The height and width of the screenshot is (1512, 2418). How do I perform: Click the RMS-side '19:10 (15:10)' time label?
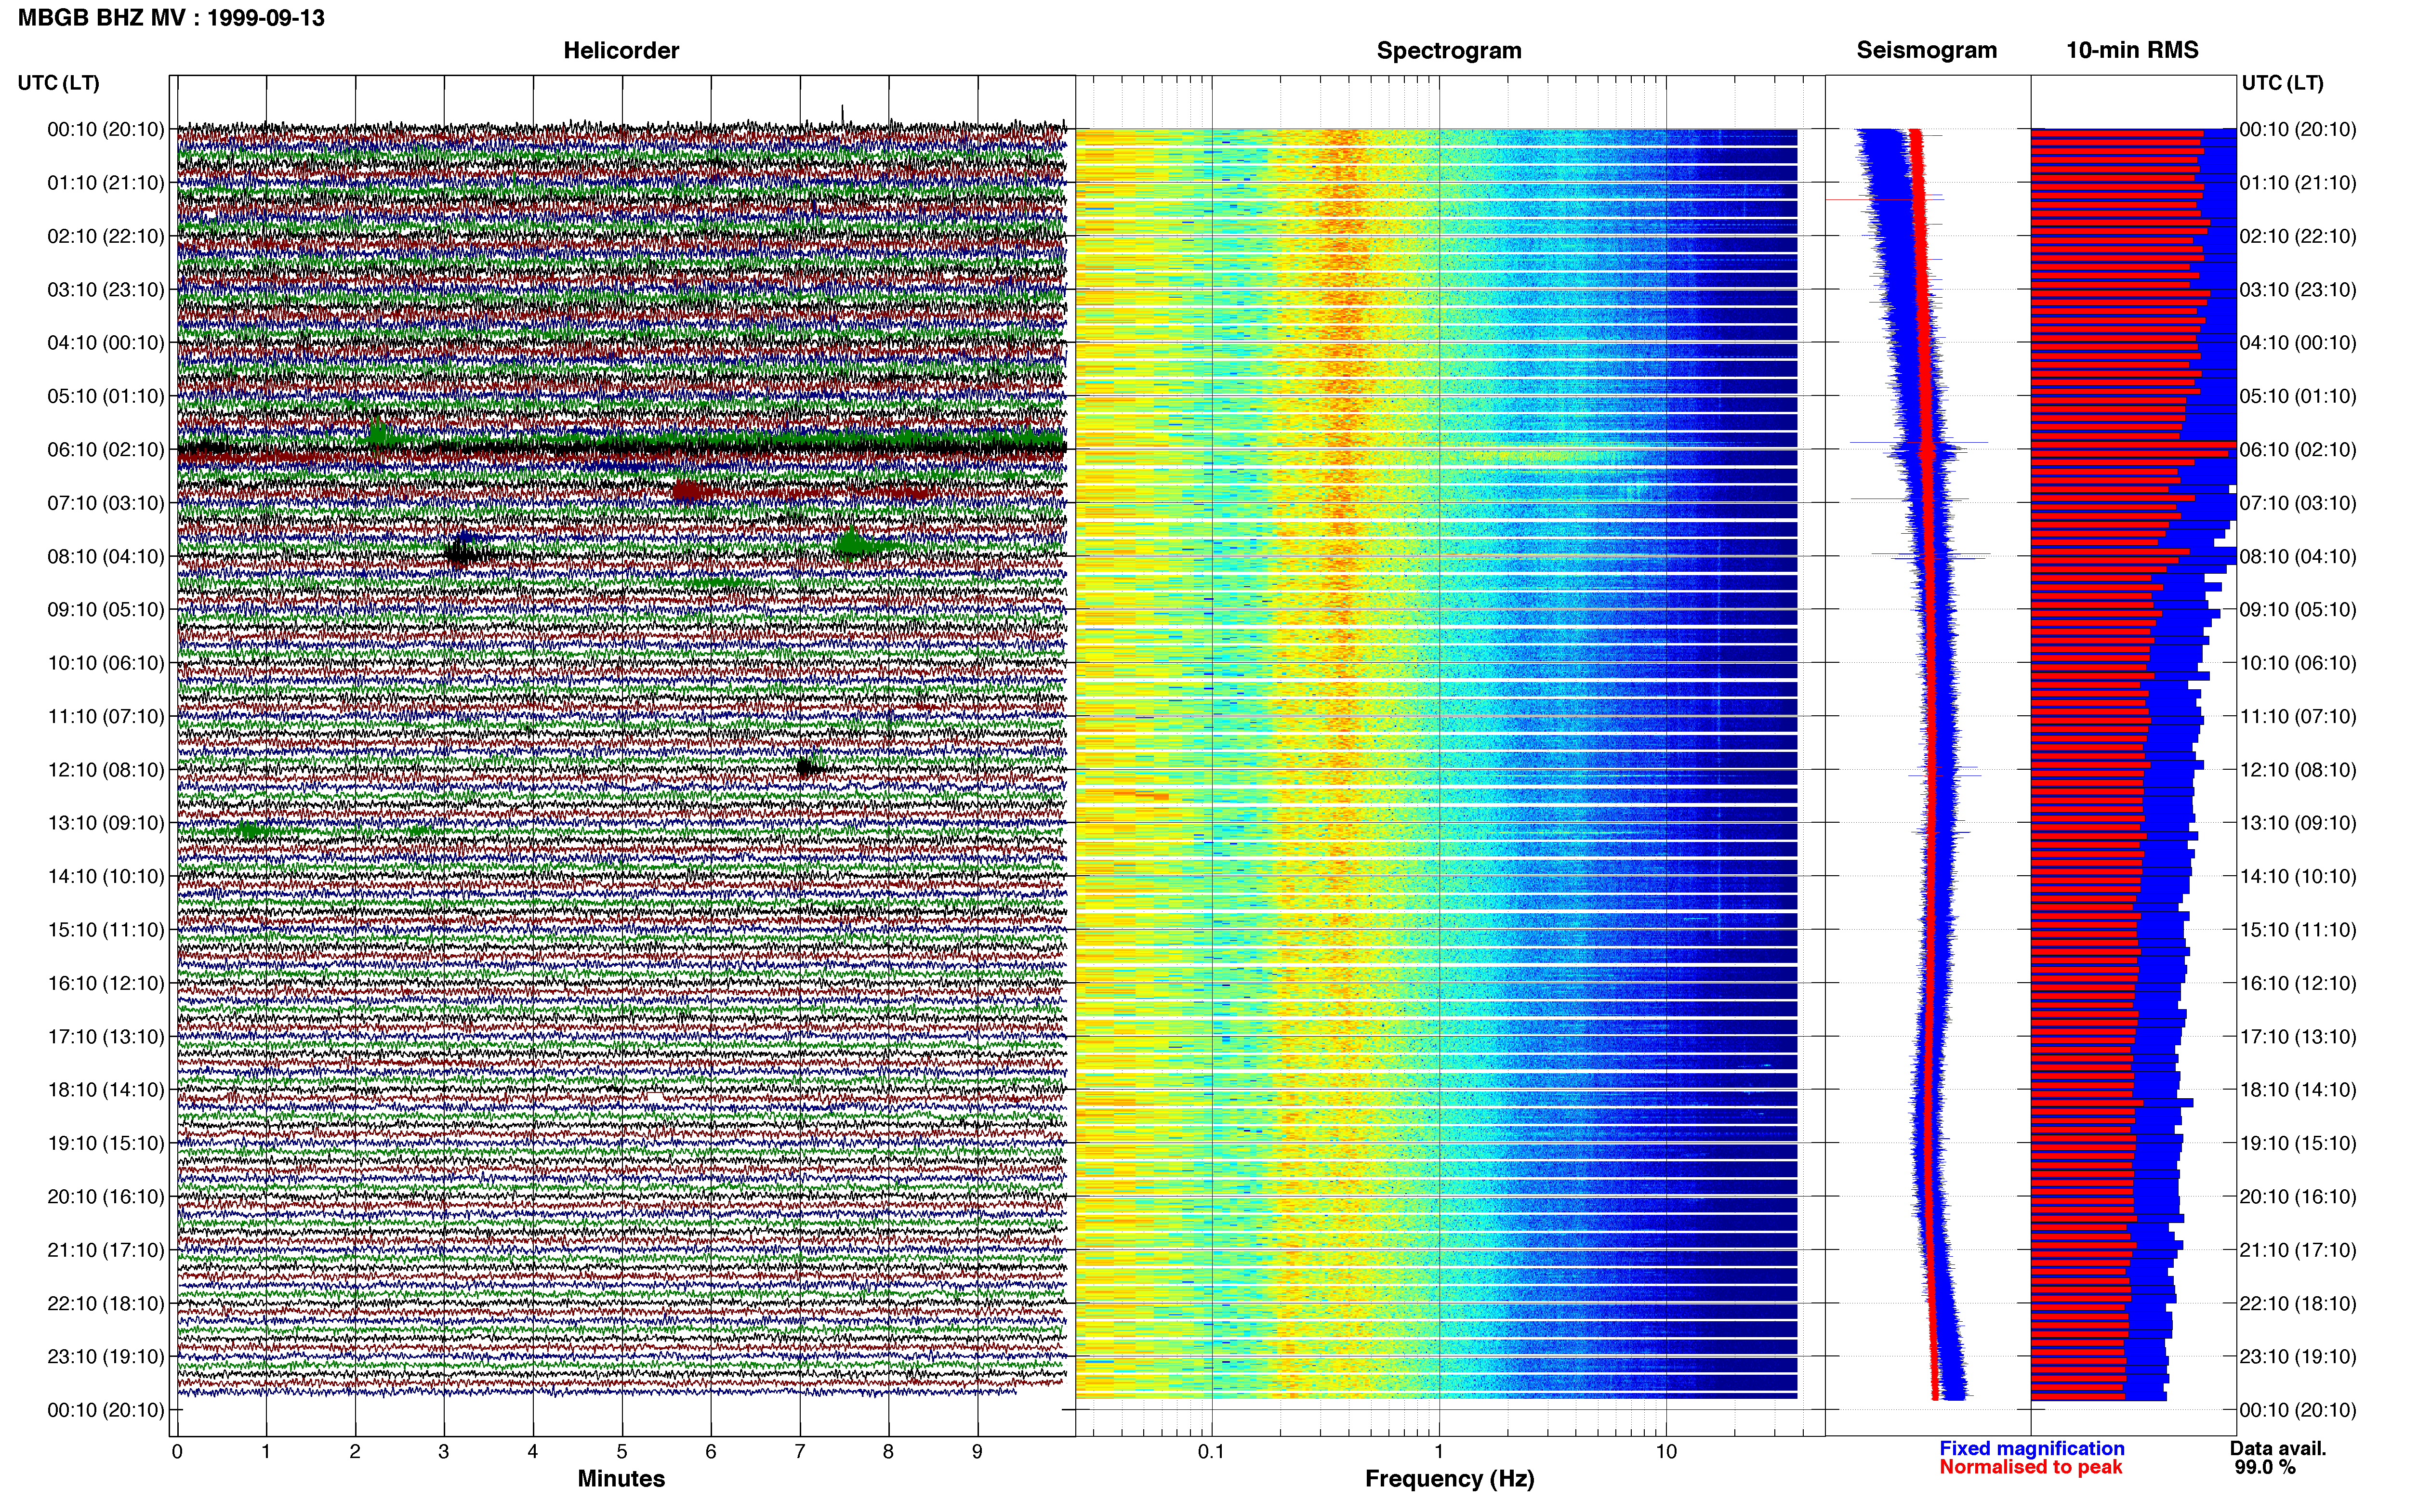point(2298,1143)
